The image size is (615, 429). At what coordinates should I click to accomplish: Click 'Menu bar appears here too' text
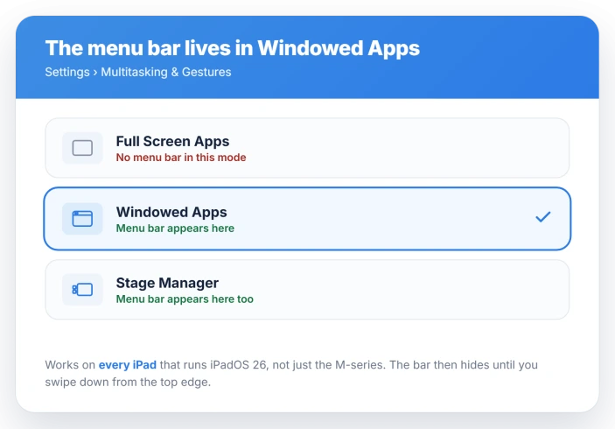point(185,299)
